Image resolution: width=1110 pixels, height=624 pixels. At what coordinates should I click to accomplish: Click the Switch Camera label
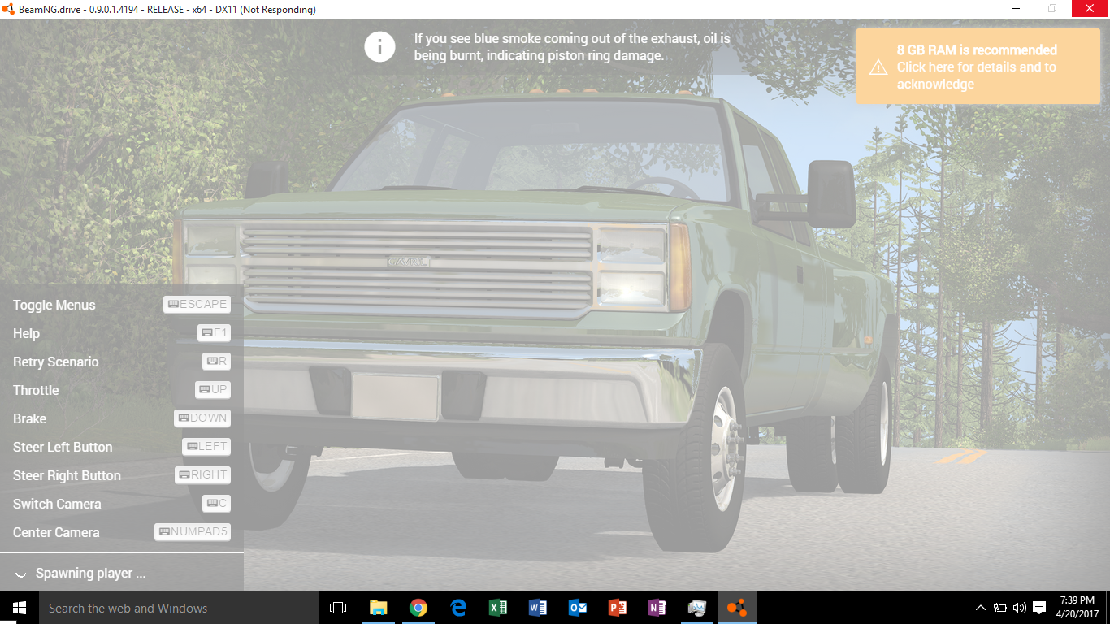(x=57, y=505)
